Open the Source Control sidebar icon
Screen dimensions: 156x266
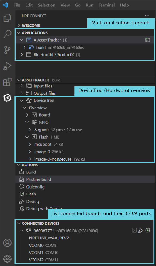[7, 50]
